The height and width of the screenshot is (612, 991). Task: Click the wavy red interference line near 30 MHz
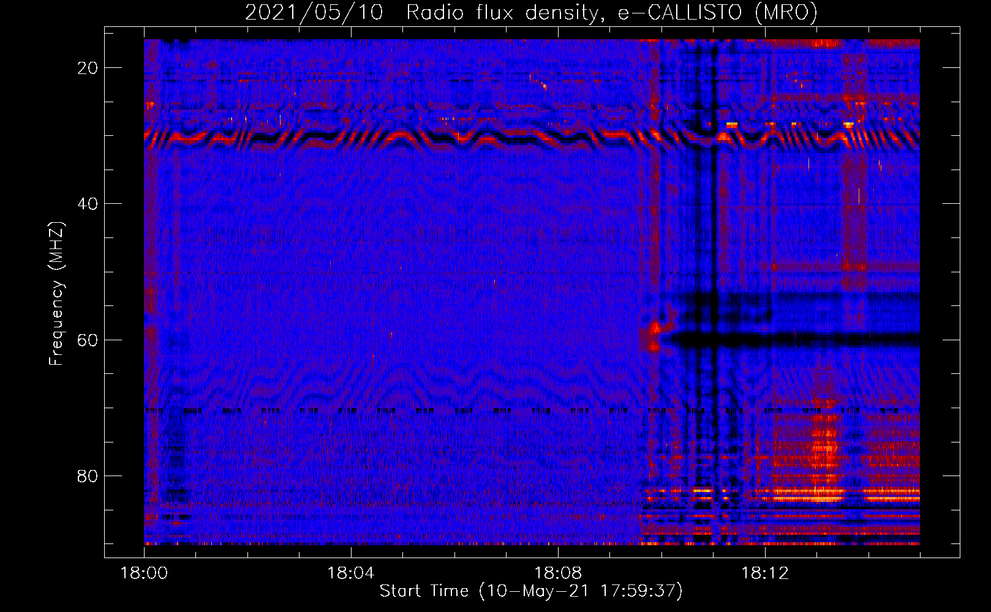click(532, 138)
